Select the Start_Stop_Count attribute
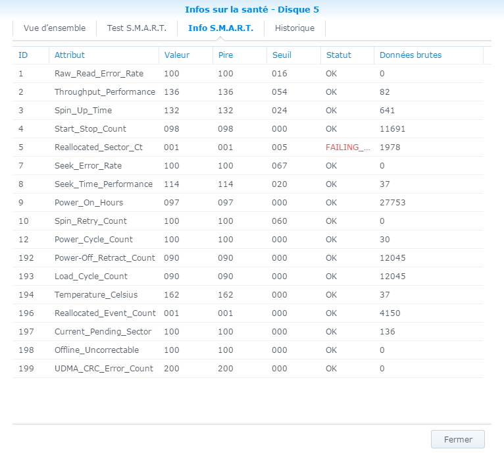 pyautogui.click(x=90, y=128)
